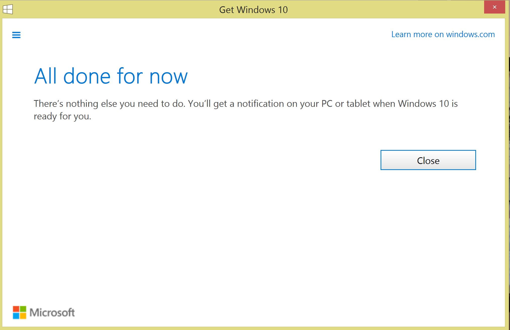Screen dimensions: 510x330
Task: Select the All done for now heading
Action: coord(111,76)
